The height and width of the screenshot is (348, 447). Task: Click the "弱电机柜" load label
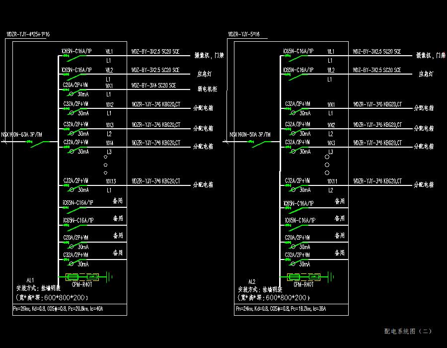point(207,89)
